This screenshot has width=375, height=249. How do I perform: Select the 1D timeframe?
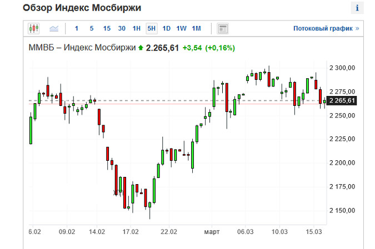pyautogui.click(x=167, y=28)
